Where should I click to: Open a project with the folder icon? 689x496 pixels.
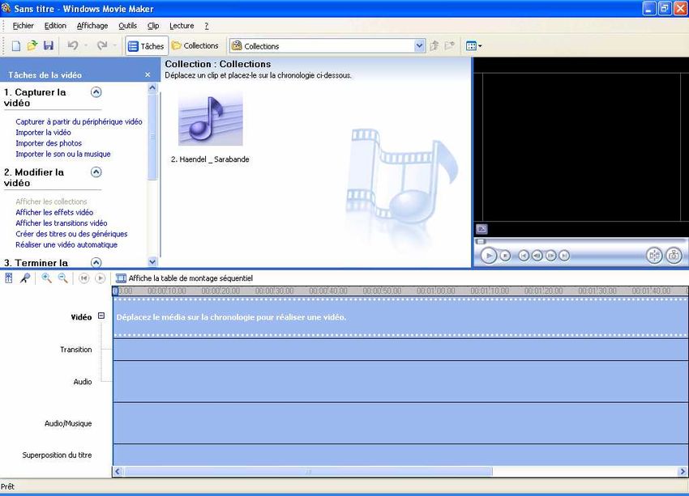click(x=32, y=46)
